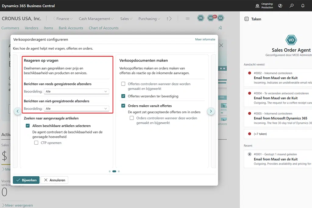This screenshot has width=312, height=208.
Task: Click the Bijwerken button
Action: pyautogui.click(x=26, y=180)
